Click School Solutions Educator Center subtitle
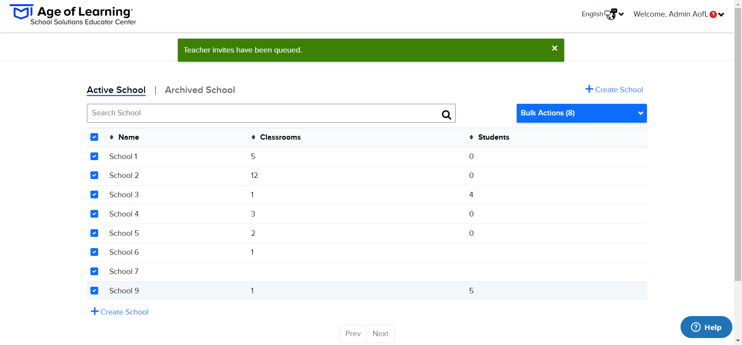742x345 pixels. click(83, 22)
